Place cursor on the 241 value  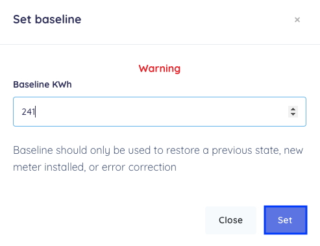pyautogui.click(x=29, y=112)
